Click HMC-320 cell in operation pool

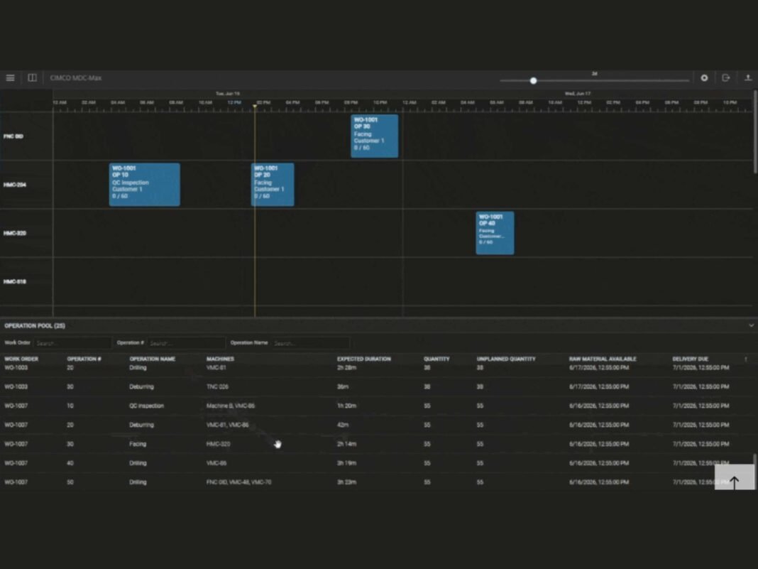coord(219,444)
